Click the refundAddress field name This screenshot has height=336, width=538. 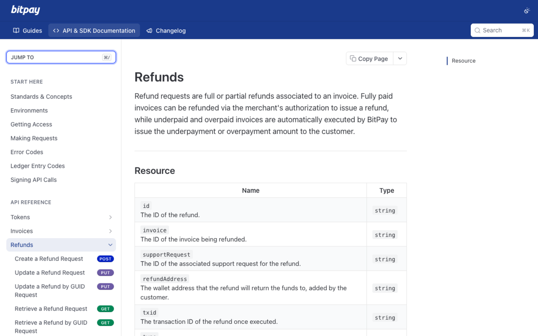(x=165, y=279)
